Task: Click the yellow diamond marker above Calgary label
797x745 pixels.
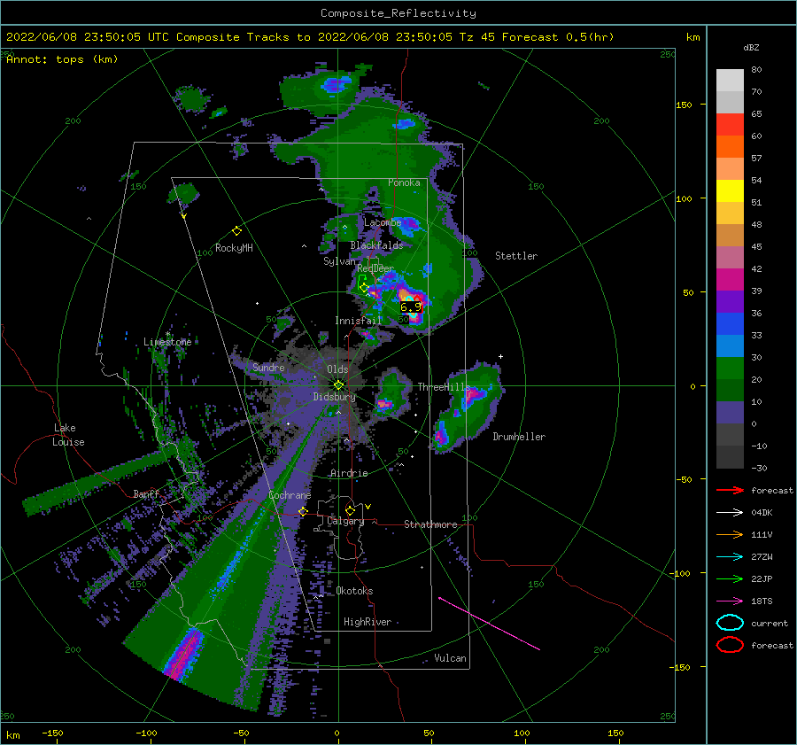Action: [350, 510]
